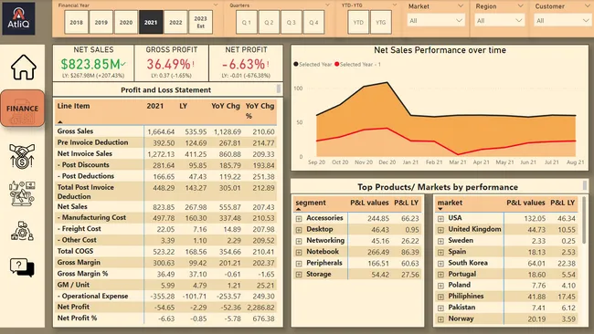Click the market table scrollbar
This screenshot has height=334, width=594.
coord(584,220)
